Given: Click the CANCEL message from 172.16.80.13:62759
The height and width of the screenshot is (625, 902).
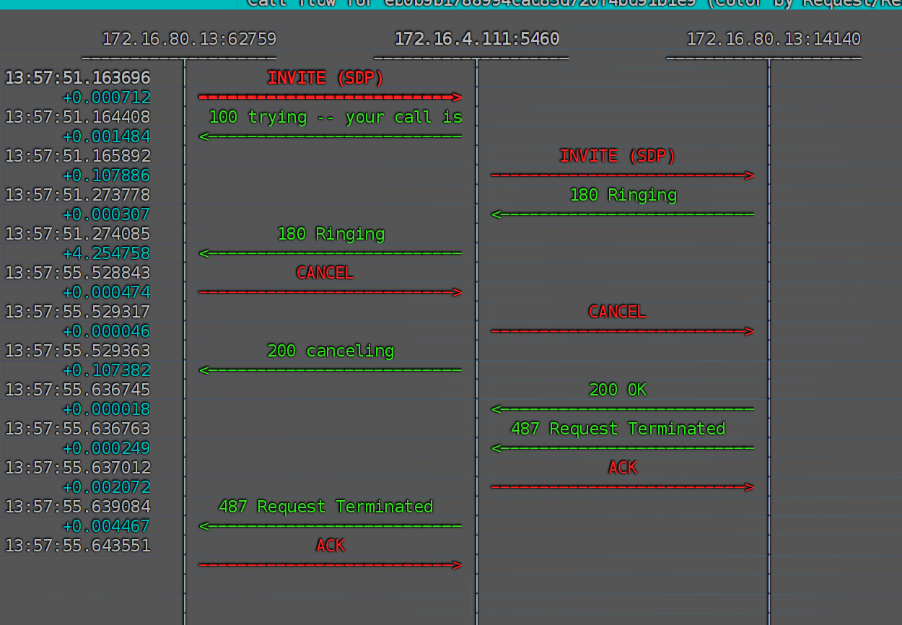Looking at the screenshot, I should coord(325,273).
